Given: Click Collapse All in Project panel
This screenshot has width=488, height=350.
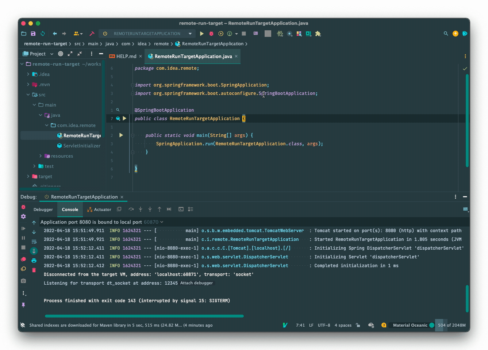Looking at the screenshot, I should tap(80, 54).
